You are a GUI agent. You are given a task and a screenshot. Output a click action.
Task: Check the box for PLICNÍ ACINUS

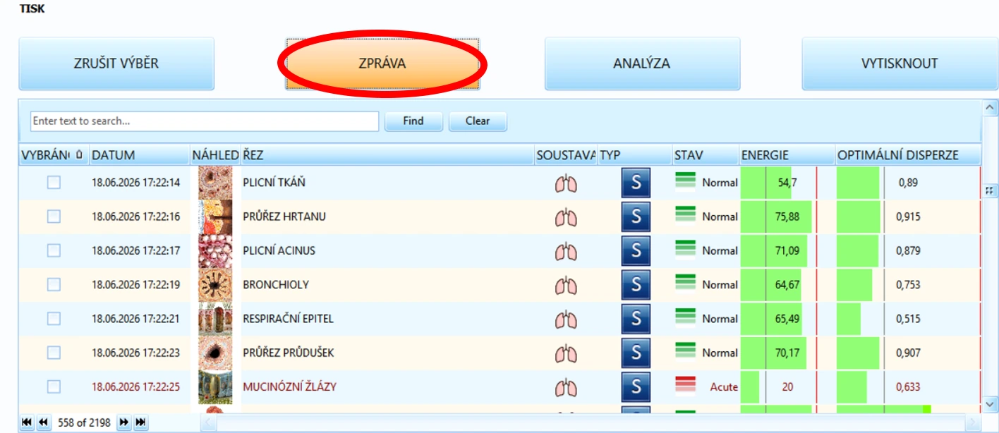(54, 250)
